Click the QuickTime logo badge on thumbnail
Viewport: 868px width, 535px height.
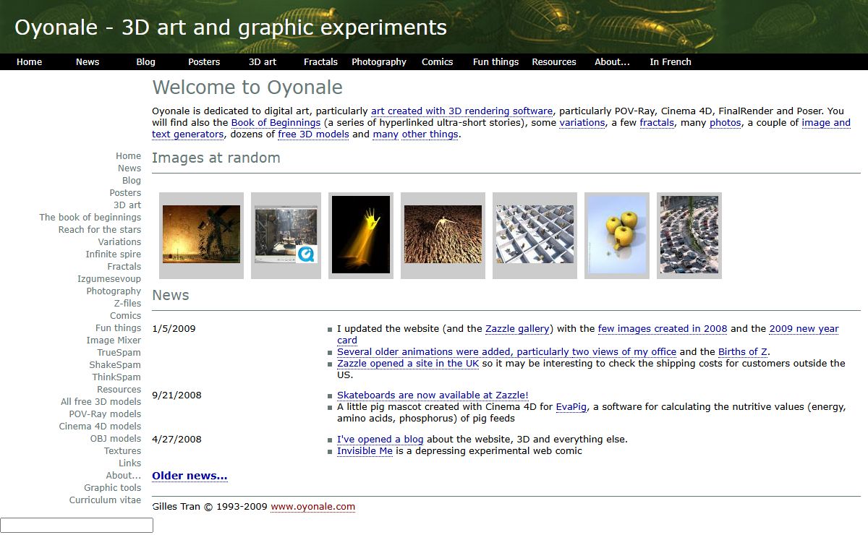point(305,254)
